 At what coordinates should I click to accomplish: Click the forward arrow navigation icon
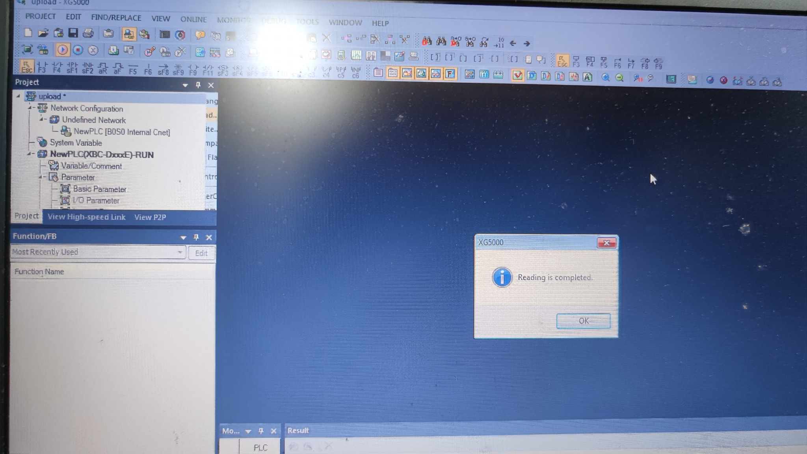[527, 44]
